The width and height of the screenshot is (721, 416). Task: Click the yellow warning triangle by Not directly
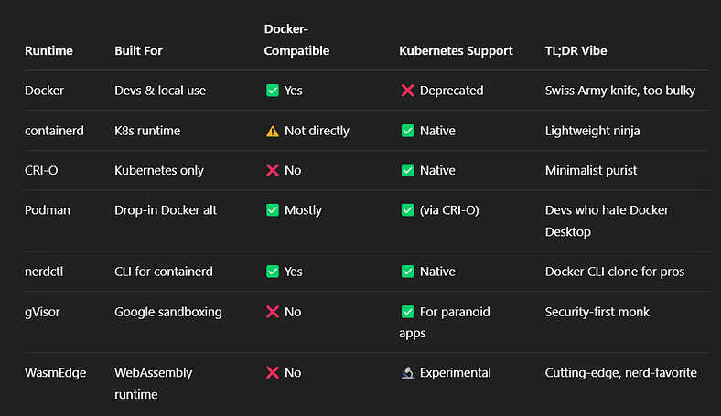point(273,131)
